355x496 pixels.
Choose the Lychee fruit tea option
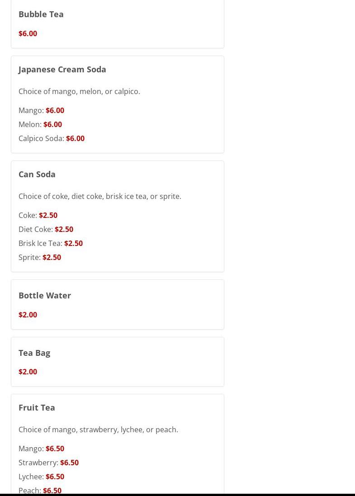click(x=42, y=477)
